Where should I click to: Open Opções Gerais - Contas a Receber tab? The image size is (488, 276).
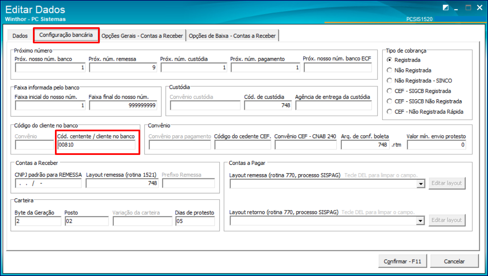[142, 36]
